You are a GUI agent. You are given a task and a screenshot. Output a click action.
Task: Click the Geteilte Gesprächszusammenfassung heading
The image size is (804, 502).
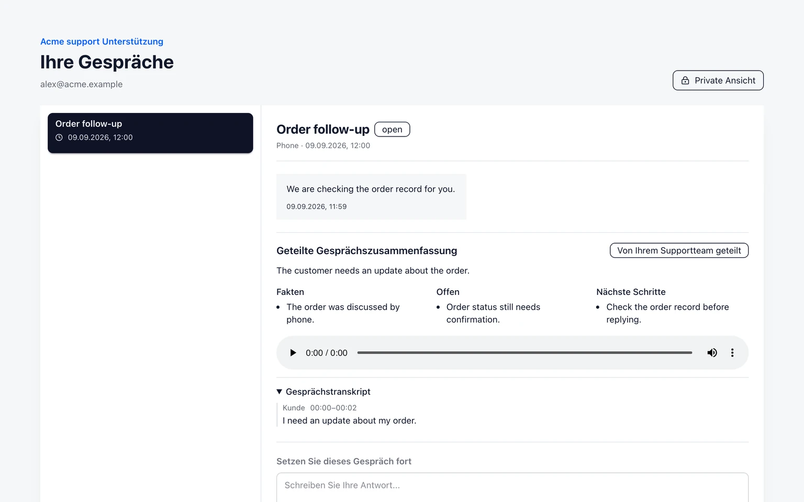[x=366, y=251]
